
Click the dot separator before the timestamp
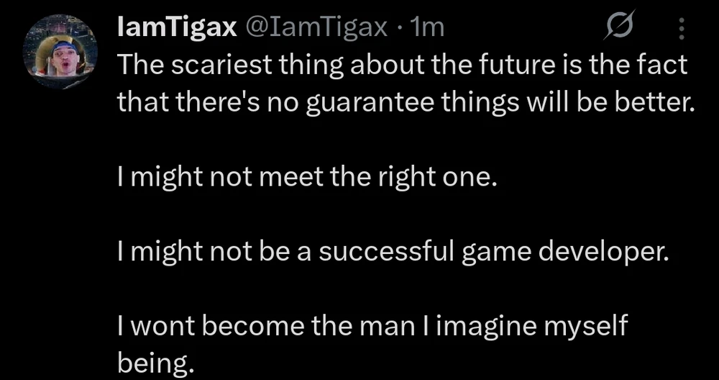399,29
